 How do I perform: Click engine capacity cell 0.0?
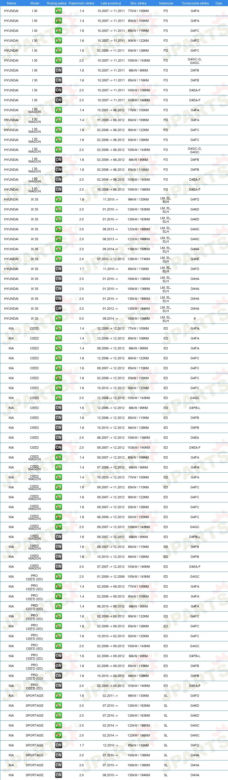pos(82,318)
